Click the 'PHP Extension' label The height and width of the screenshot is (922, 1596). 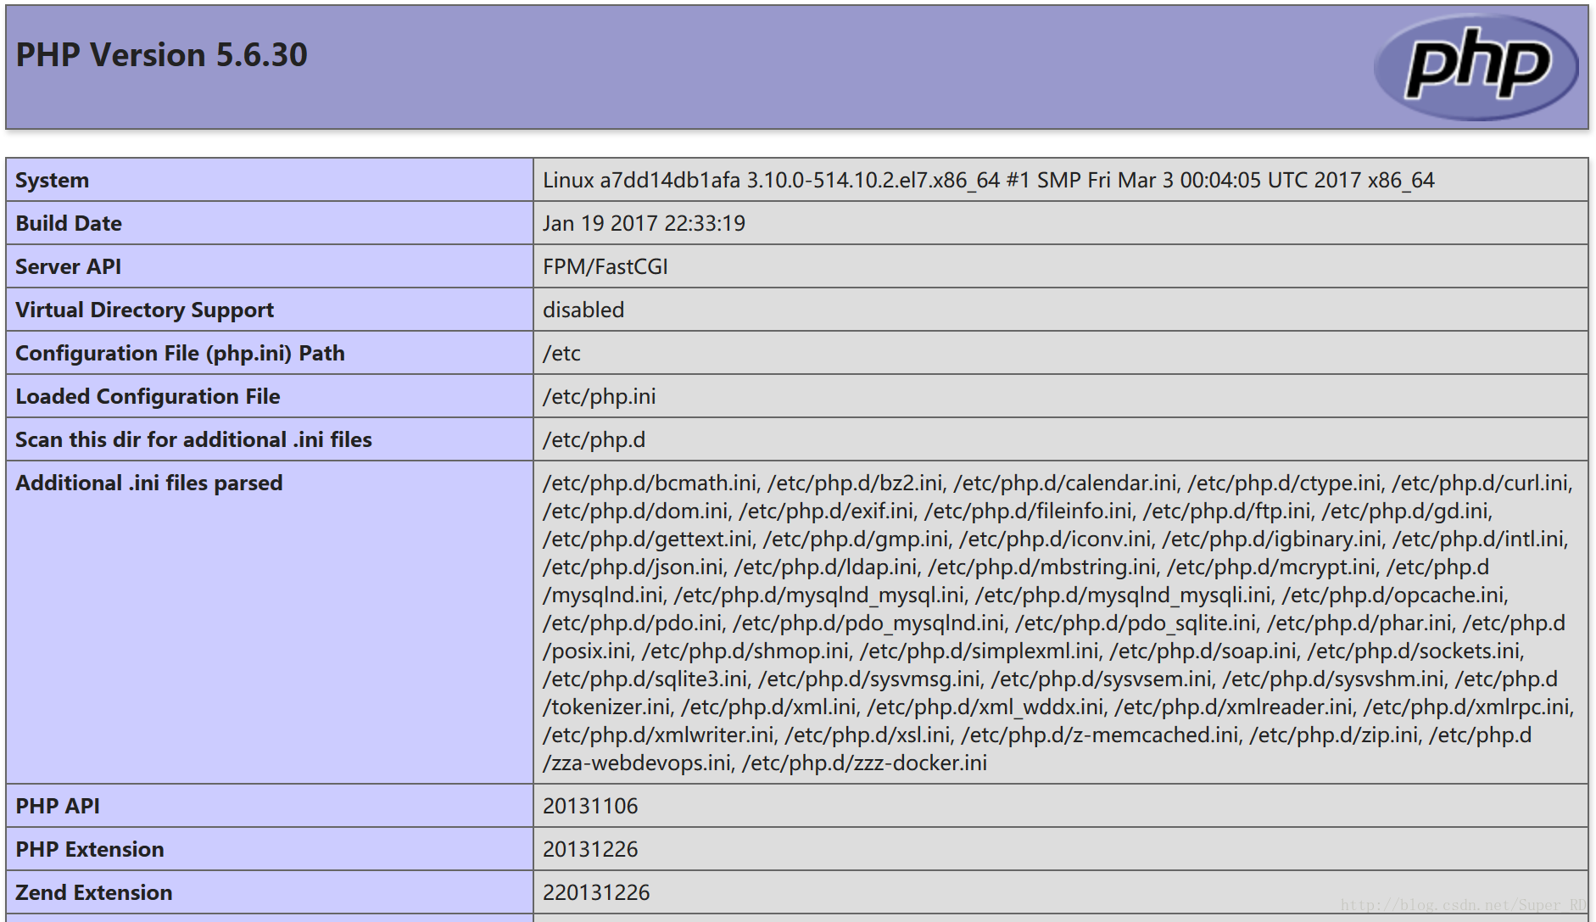tap(90, 850)
